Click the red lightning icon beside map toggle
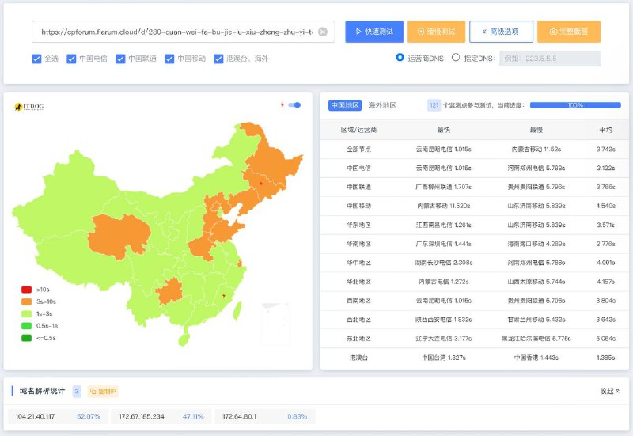The image size is (633, 436). point(282,105)
